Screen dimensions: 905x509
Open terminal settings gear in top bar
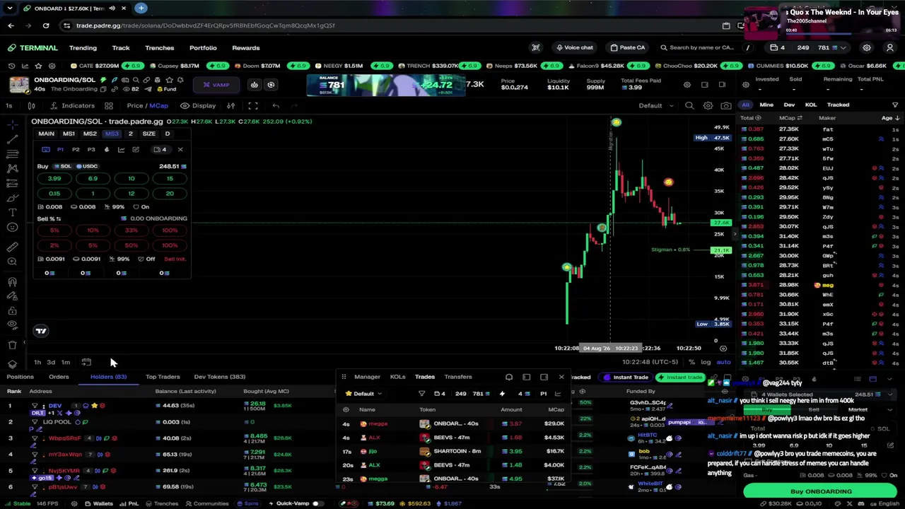(867, 48)
